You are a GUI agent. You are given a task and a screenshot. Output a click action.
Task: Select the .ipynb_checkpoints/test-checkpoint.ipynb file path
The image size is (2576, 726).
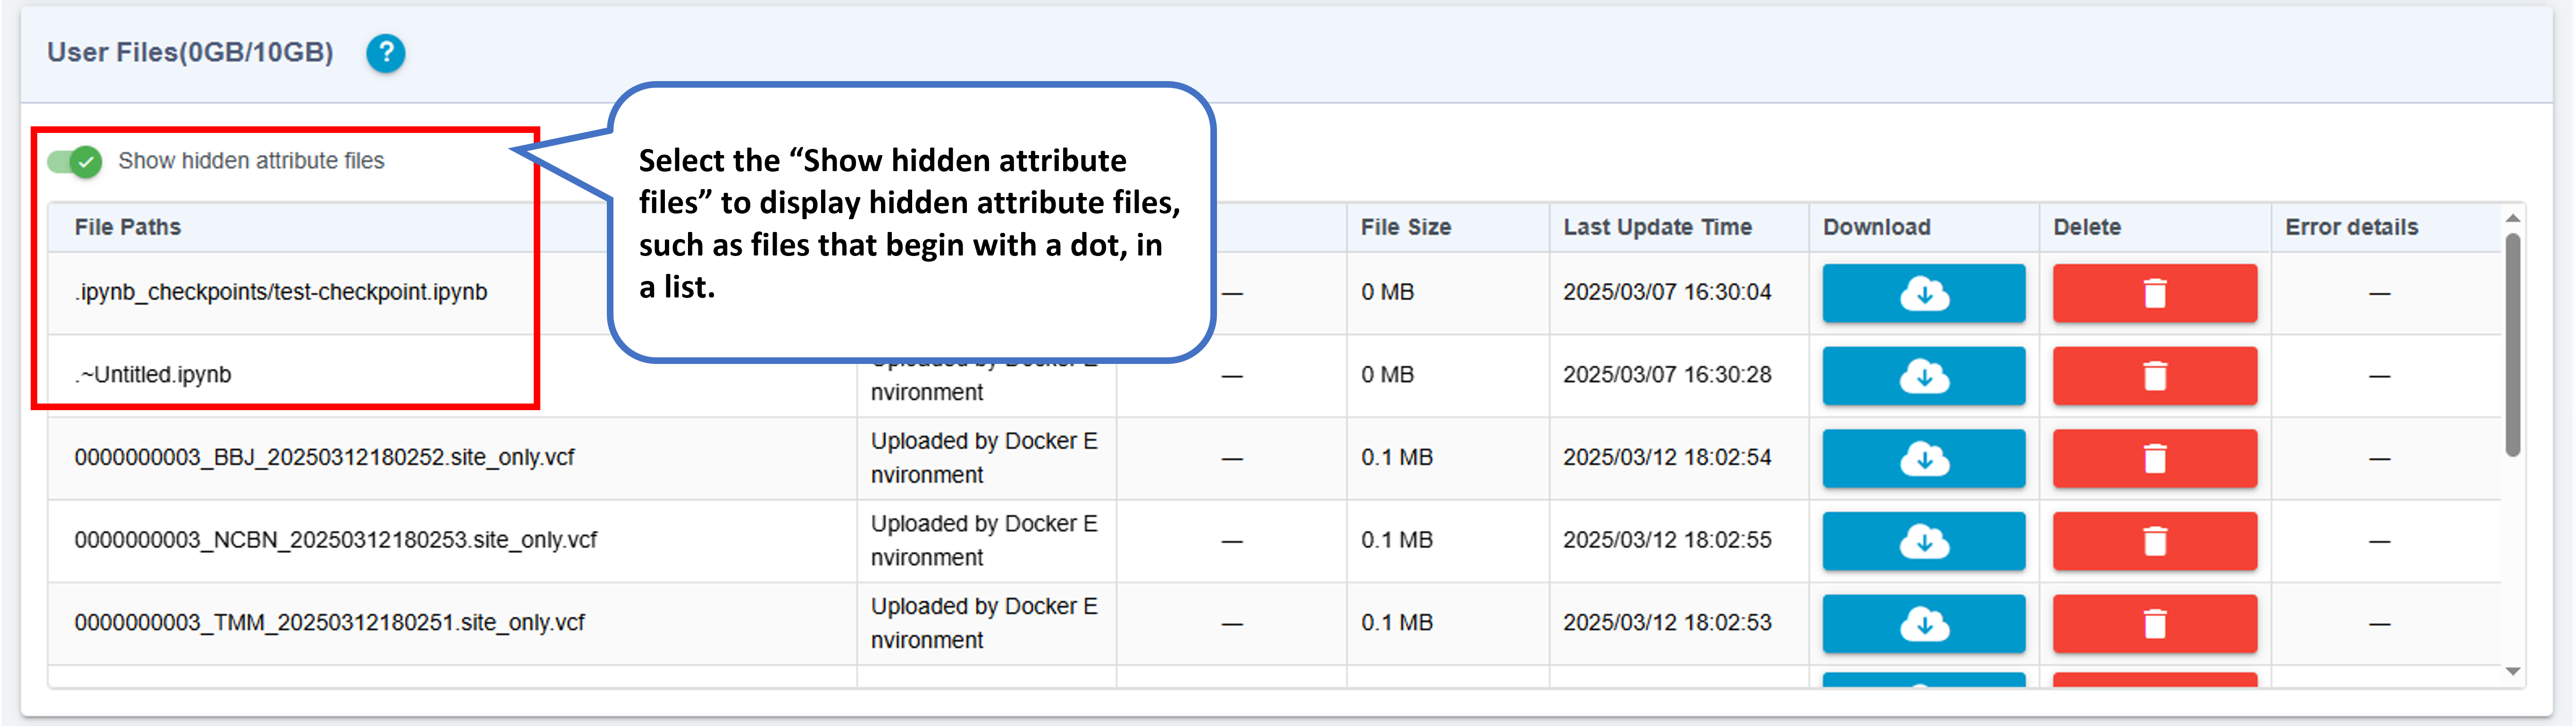point(281,293)
